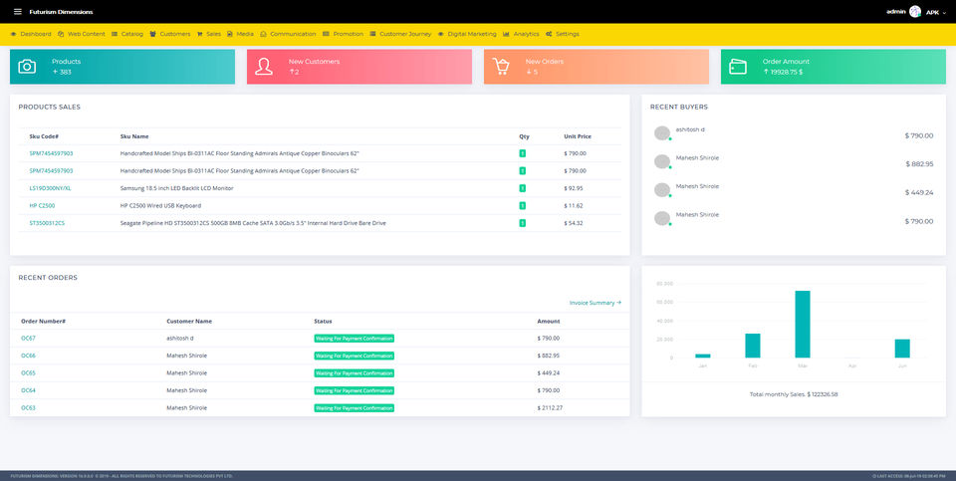Click the March sales bar in chart
The image size is (956, 481).
coord(803,325)
